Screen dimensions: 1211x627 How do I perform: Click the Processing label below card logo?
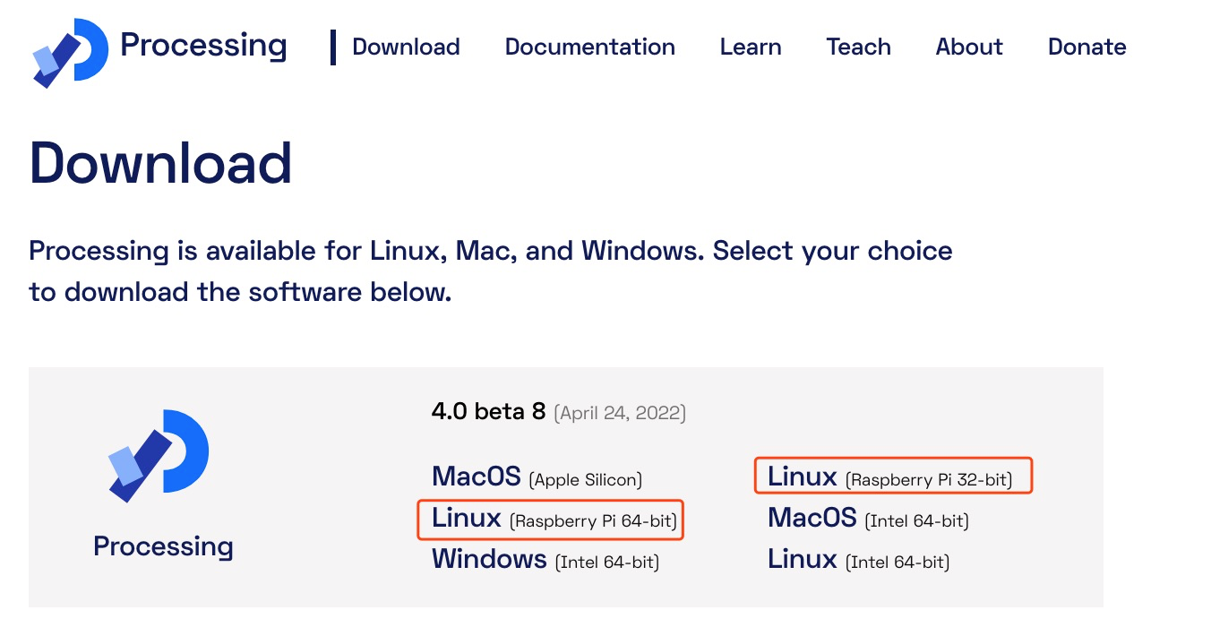(x=163, y=546)
